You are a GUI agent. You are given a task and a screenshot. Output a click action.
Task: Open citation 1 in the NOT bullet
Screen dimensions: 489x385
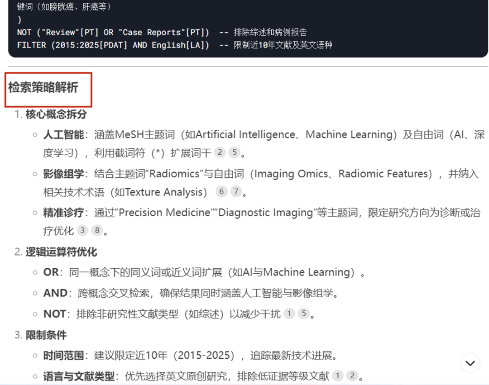point(289,314)
